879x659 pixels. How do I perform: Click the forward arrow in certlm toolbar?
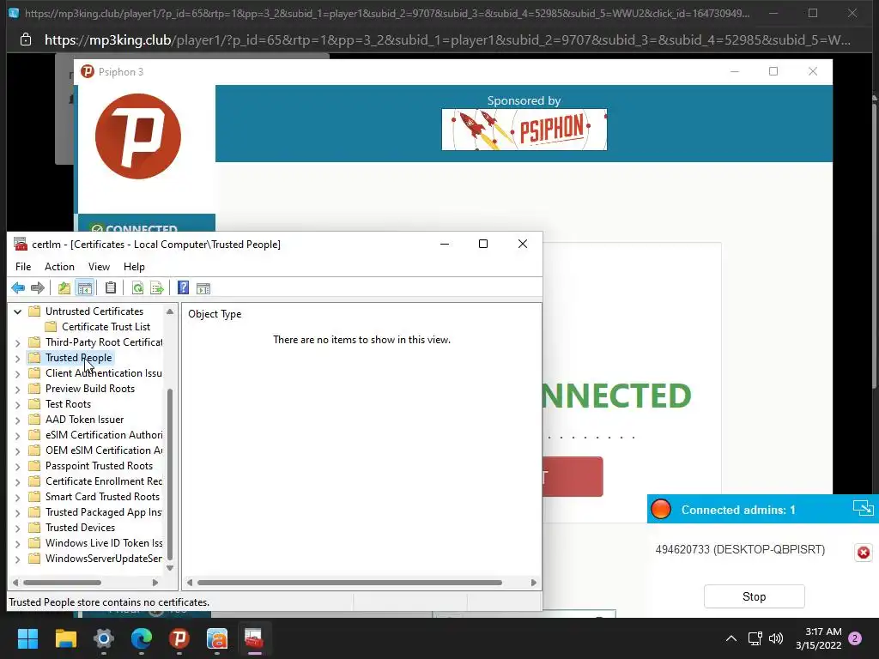[x=38, y=288]
